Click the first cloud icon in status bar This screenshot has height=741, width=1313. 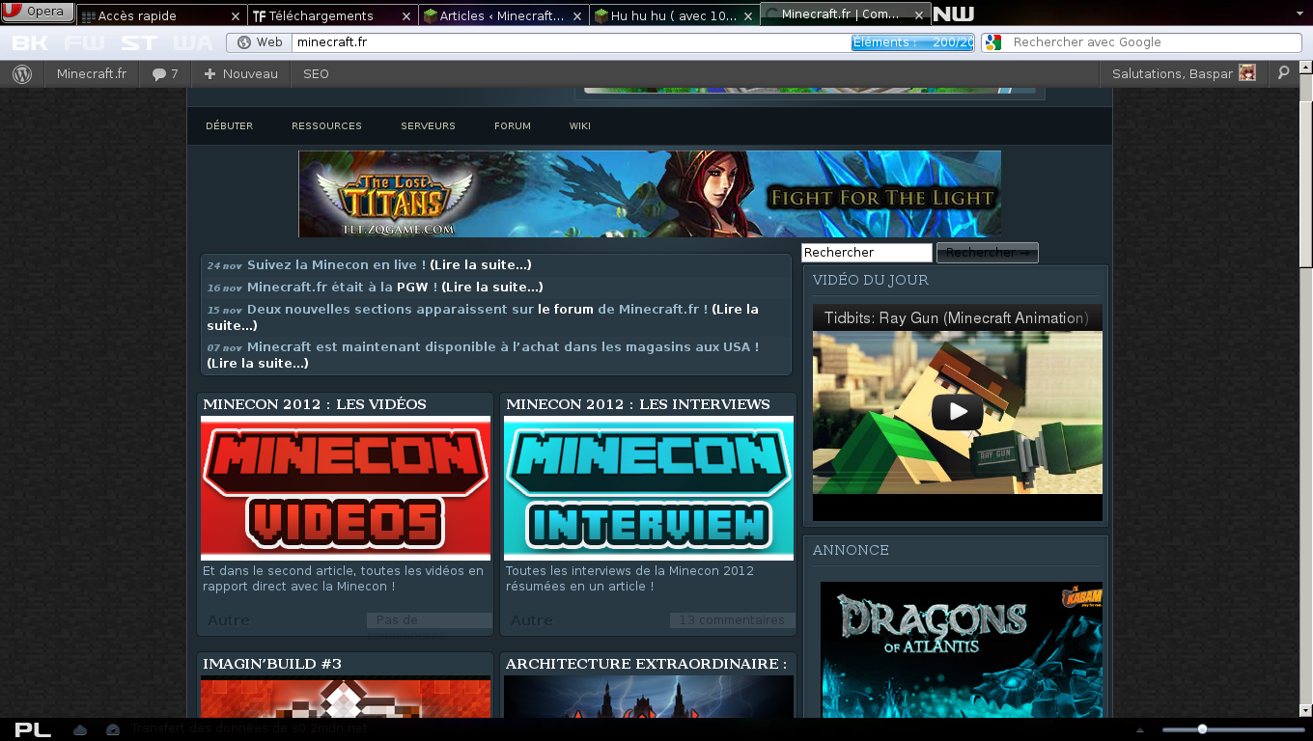(80, 730)
